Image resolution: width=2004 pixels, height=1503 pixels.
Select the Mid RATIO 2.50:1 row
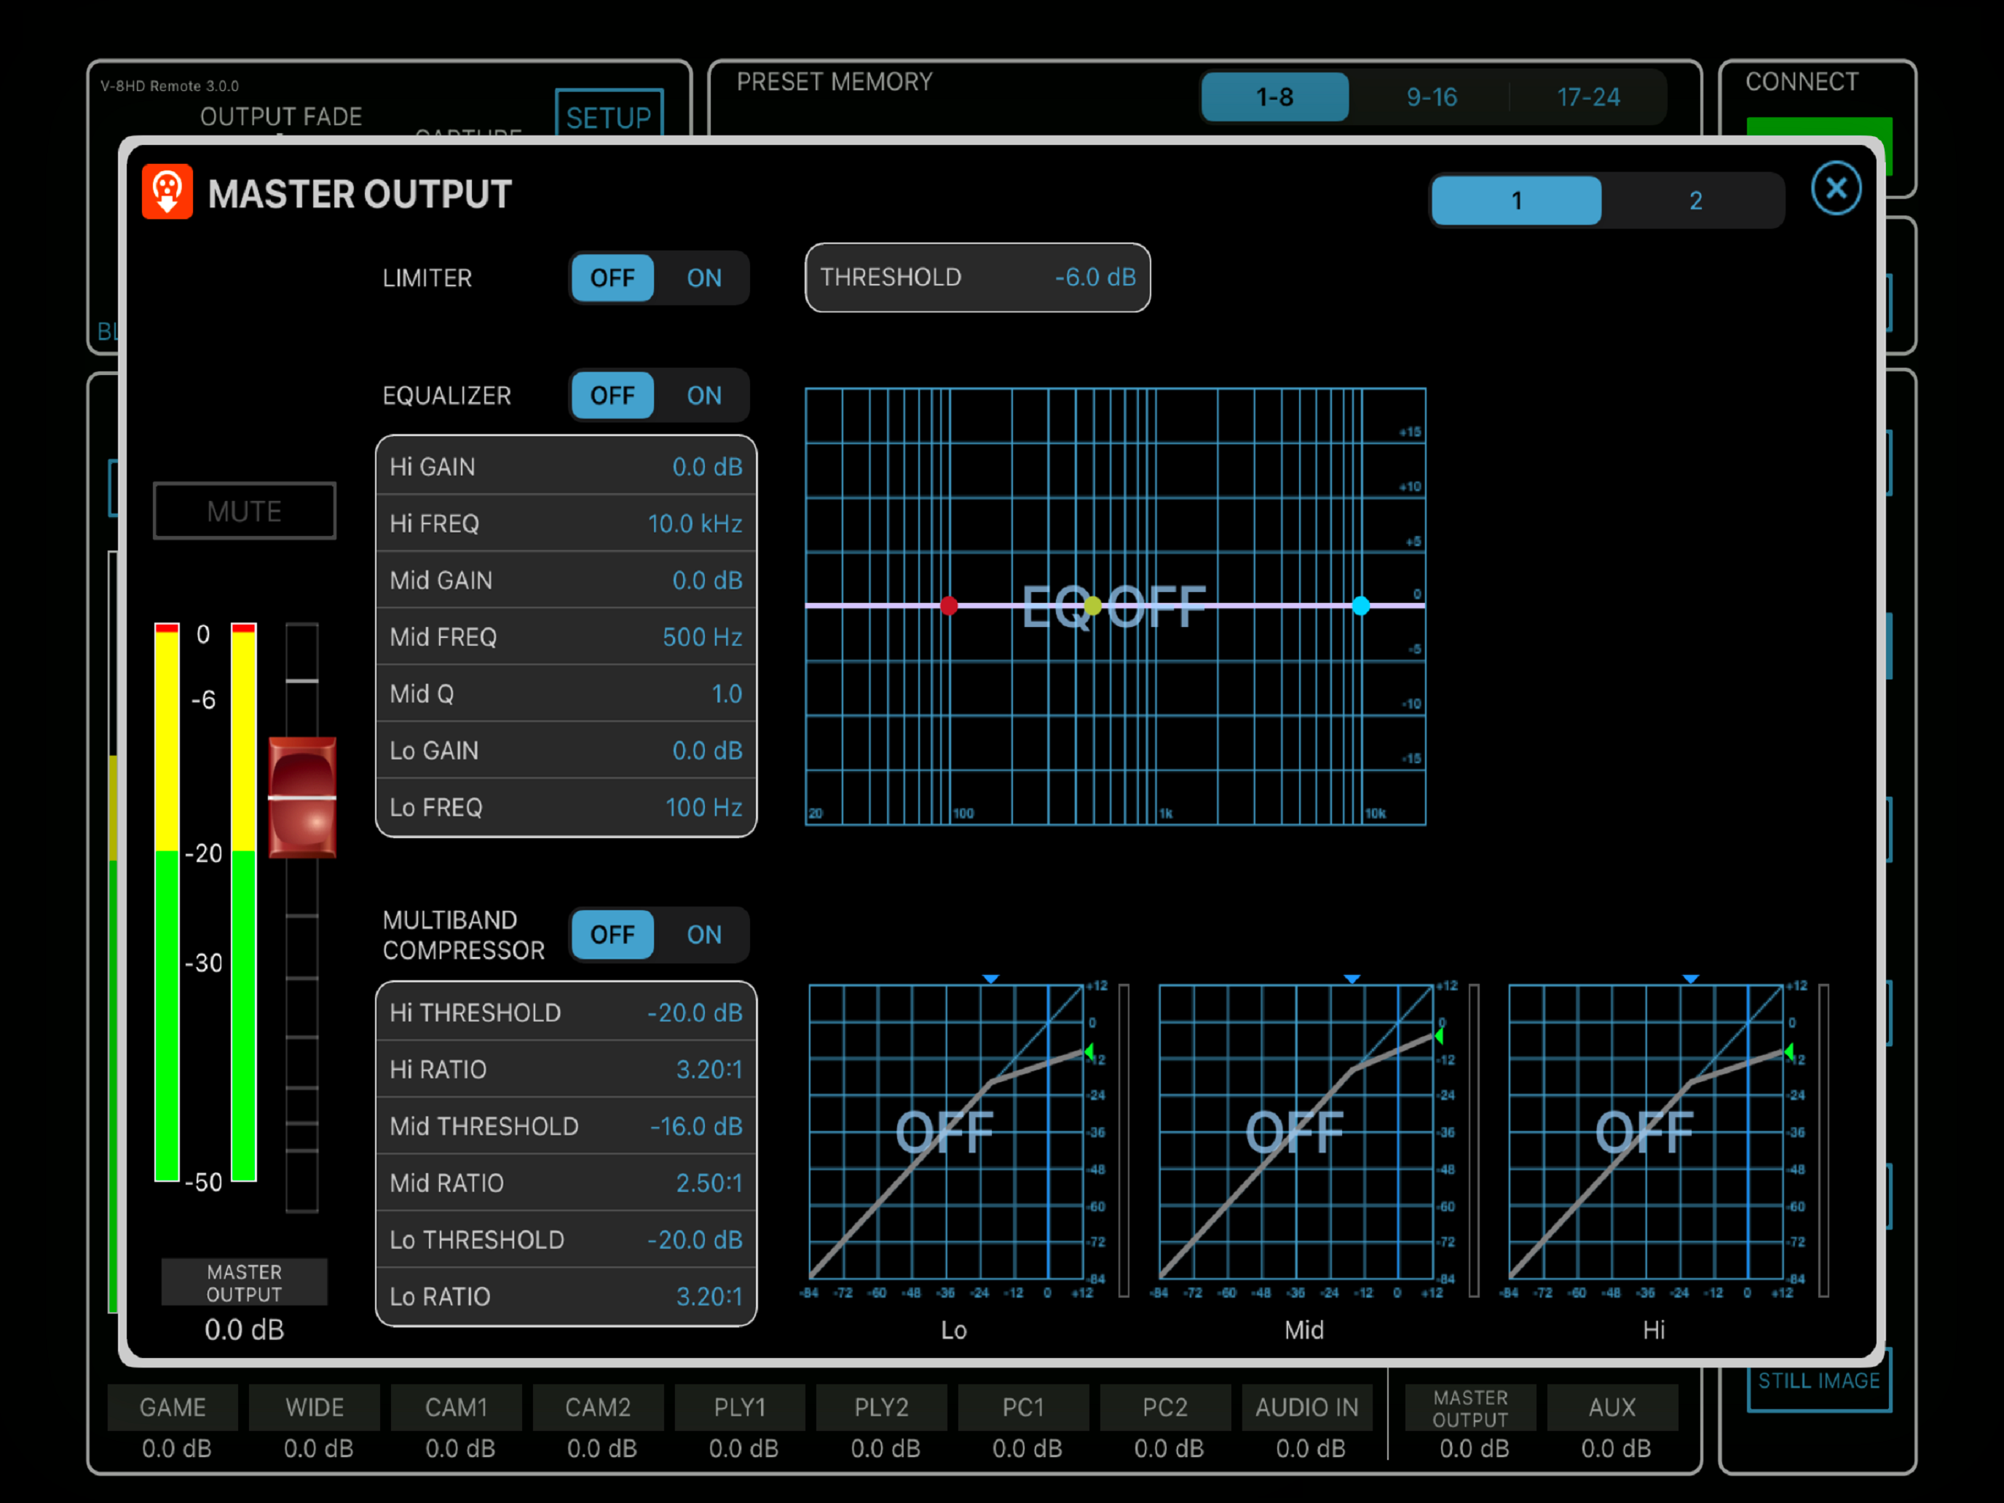click(567, 1183)
